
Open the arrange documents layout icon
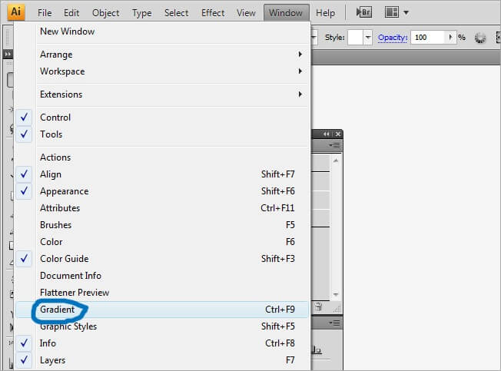[396, 12]
